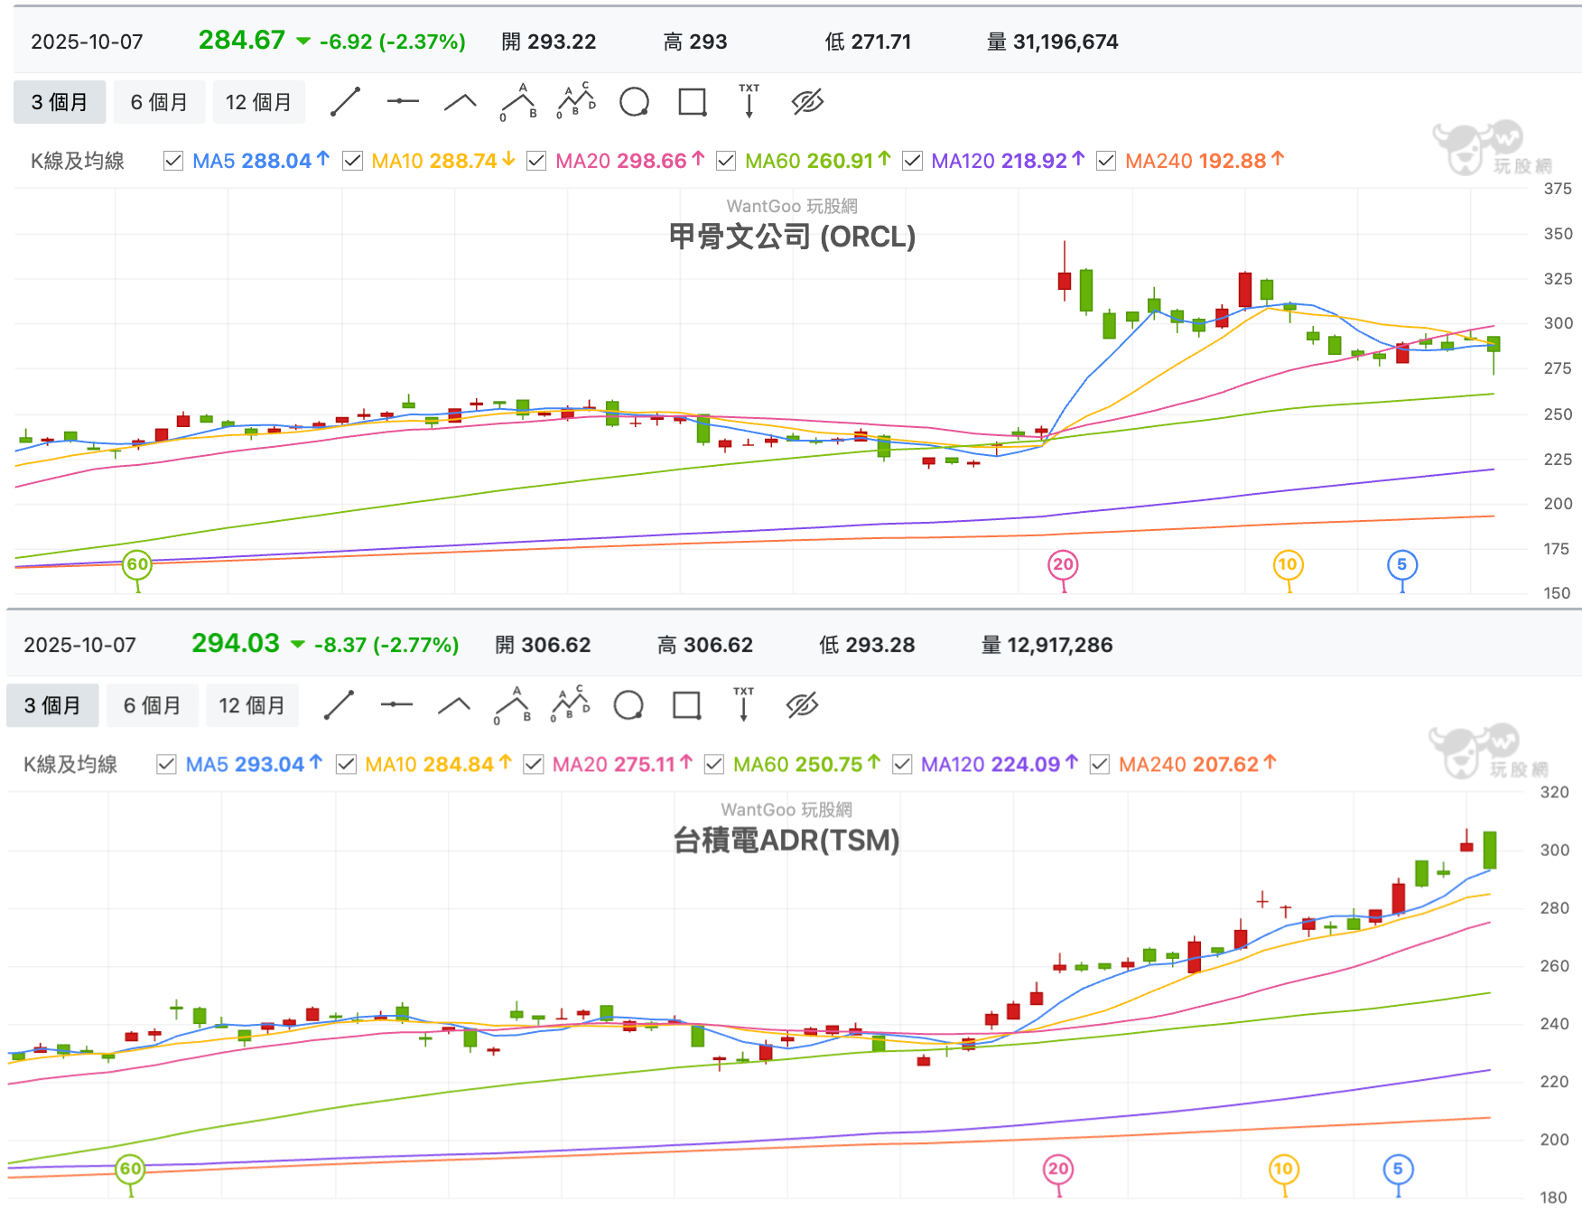Image resolution: width=1582 pixels, height=1209 pixels.
Task: Select the ABC wave tool in ORCL chart
Action: tap(519, 102)
